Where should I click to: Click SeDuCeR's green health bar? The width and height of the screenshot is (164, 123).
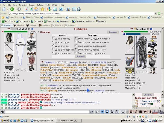tap(16, 32)
